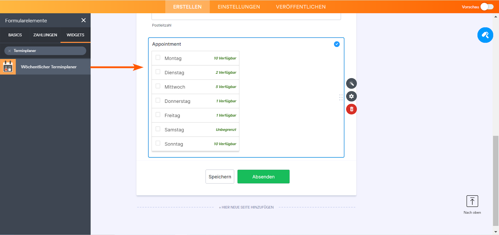Screen dimensions: 499x235
Task: Open the EINSTELLUNGEN tab
Action: [x=239, y=7]
